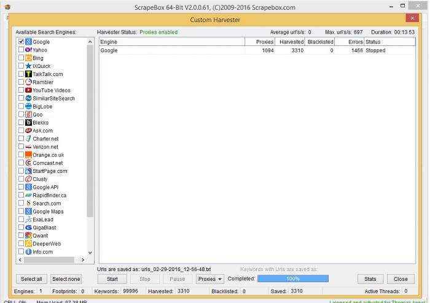
Task: Sort by the Blacklisted column header
Action: (x=319, y=42)
